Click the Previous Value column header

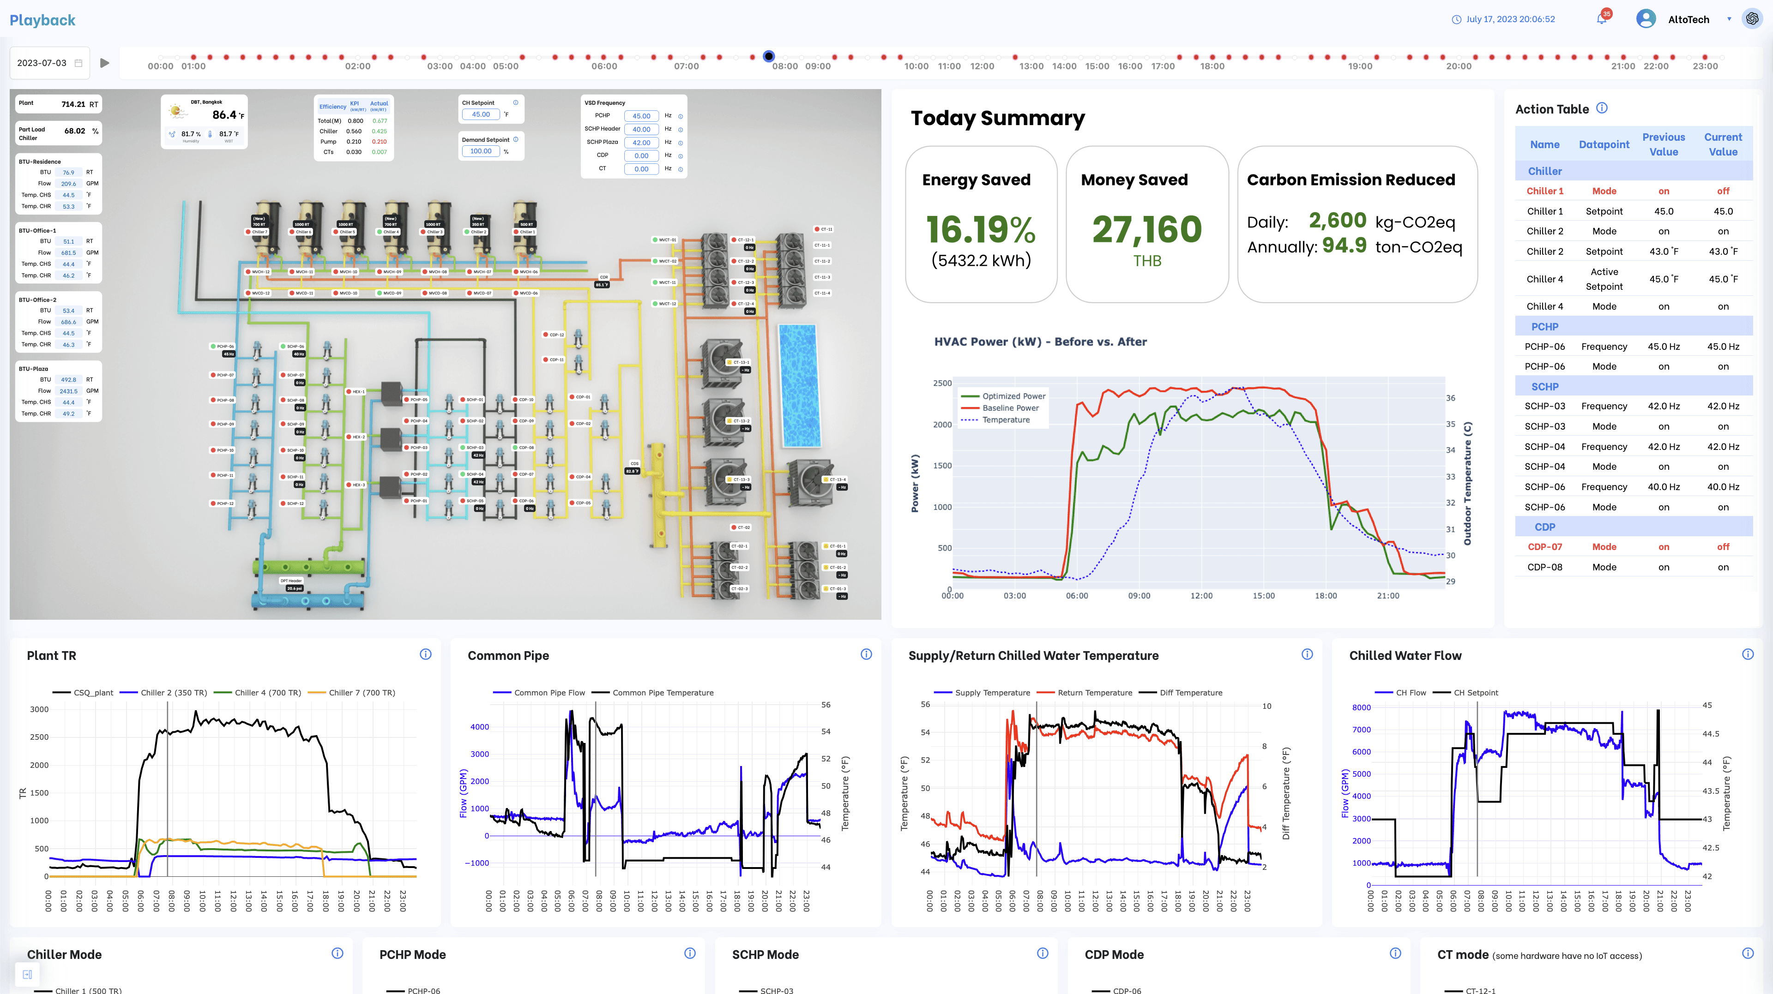click(x=1664, y=144)
